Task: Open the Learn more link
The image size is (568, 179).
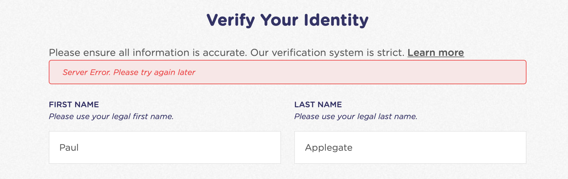Action: (436, 53)
